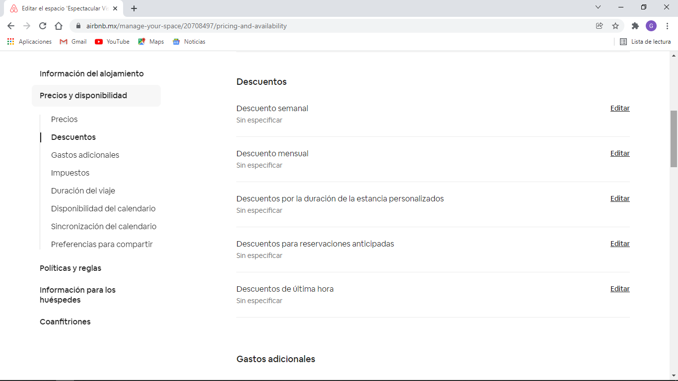Screen dimensions: 678x381
Task: Bookmark this page with star icon
Action: 615,26
